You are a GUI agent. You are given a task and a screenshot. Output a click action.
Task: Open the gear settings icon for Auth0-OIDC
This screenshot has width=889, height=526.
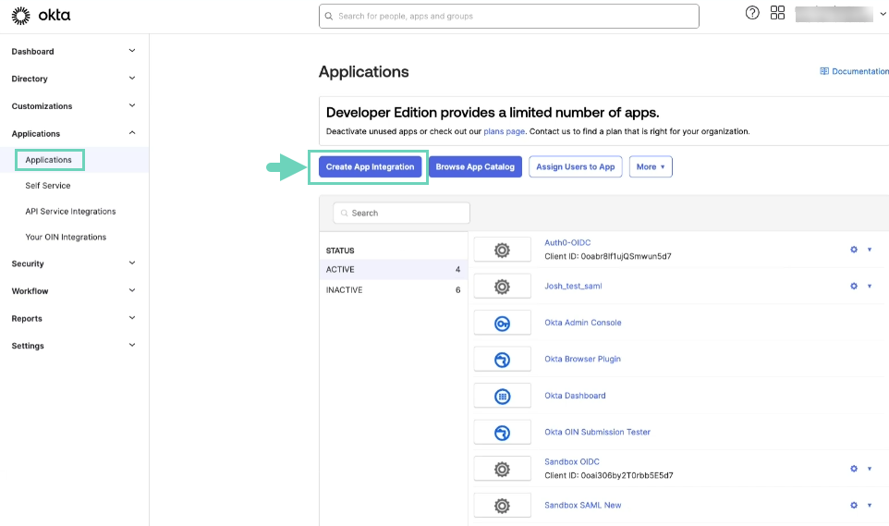click(x=854, y=250)
